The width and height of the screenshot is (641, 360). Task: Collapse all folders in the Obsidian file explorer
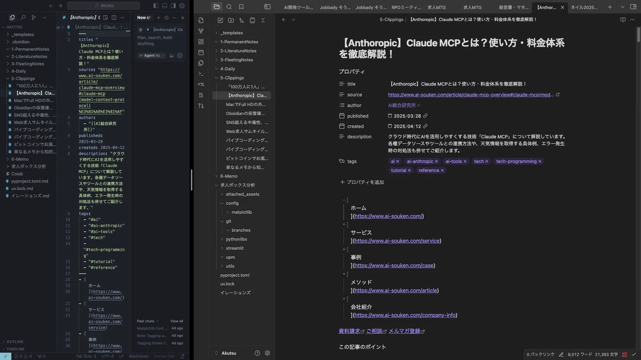(x=263, y=20)
